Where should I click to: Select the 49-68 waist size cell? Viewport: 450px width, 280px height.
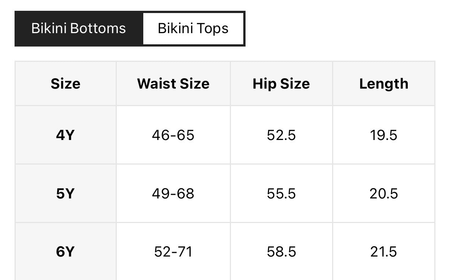[173, 194]
